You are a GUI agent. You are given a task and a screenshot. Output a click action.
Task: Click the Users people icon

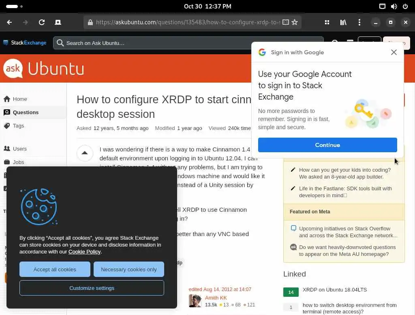[x=7, y=149]
